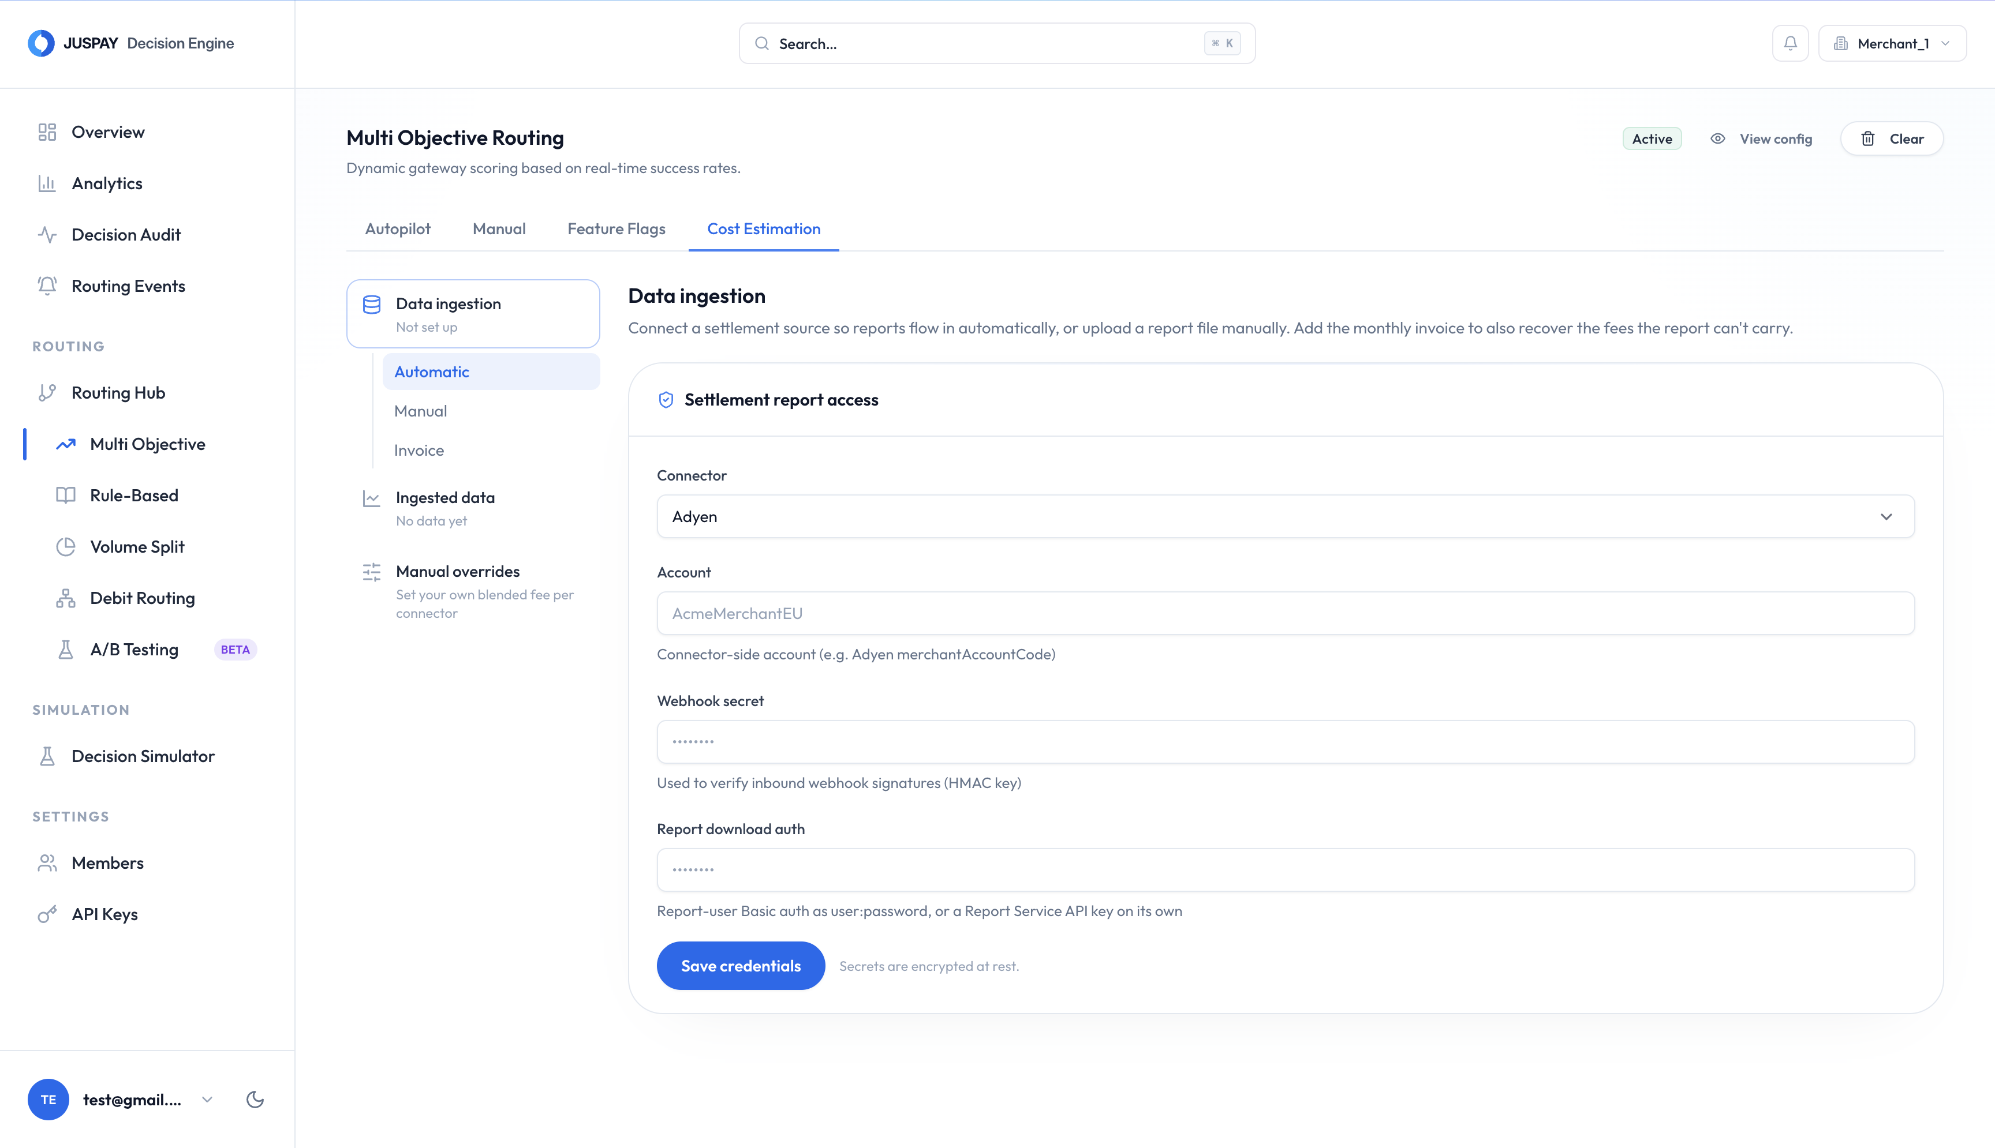This screenshot has width=1995, height=1148.
Task: Click Save credentials button
Action: (x=741, y=966)
